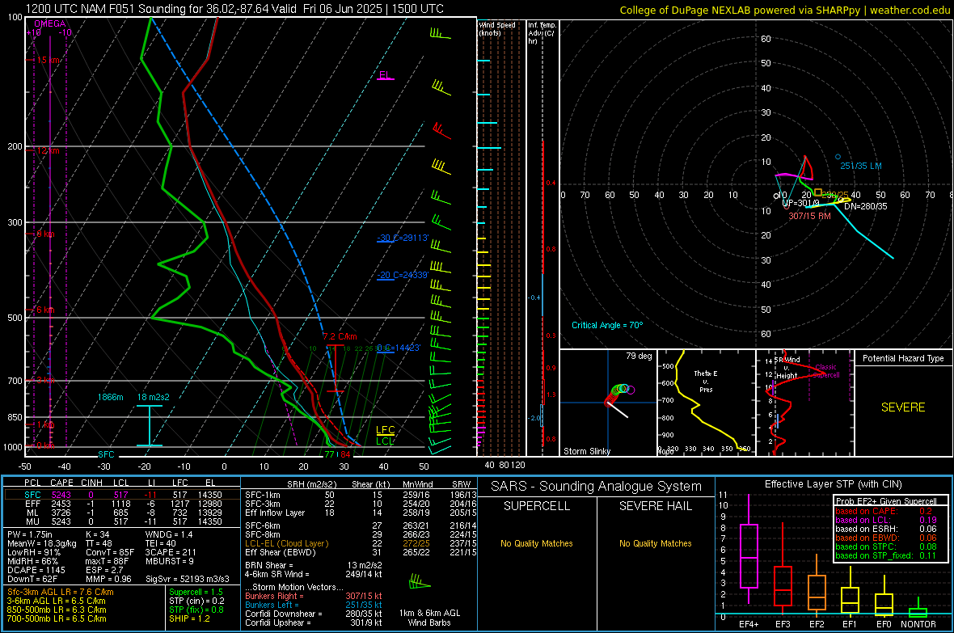Click the Prob EF2+ Given Supercell heading
The height and width of the screenshot is (633, 954).
pos(886,501)
